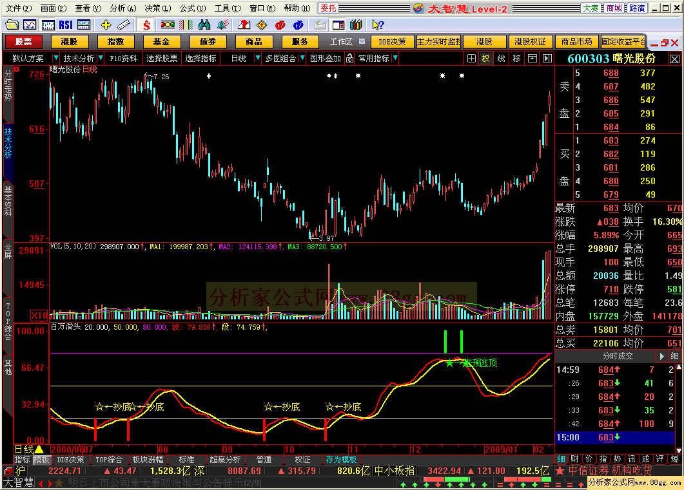Expand the 分时成交 arrow selector

pos(661,356)
